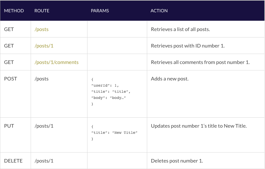265x169 pixels.
Task: Select the PUT method cell
Action: [x=9, y=126]
